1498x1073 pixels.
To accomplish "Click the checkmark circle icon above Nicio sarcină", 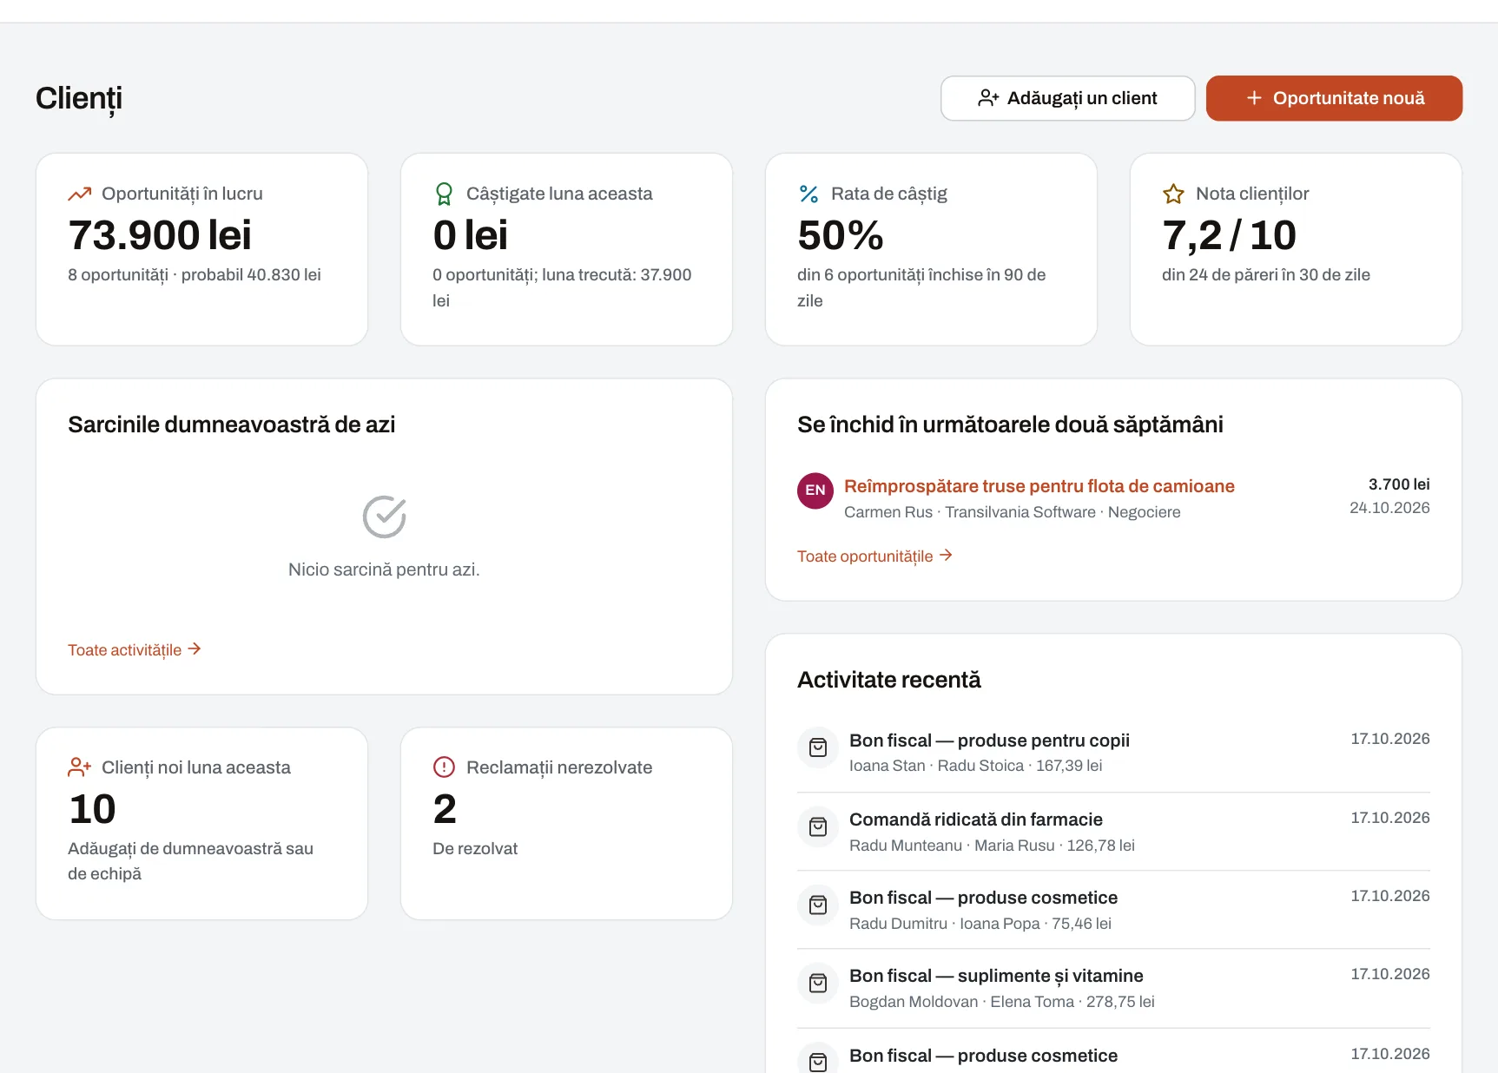I will 384,517.
